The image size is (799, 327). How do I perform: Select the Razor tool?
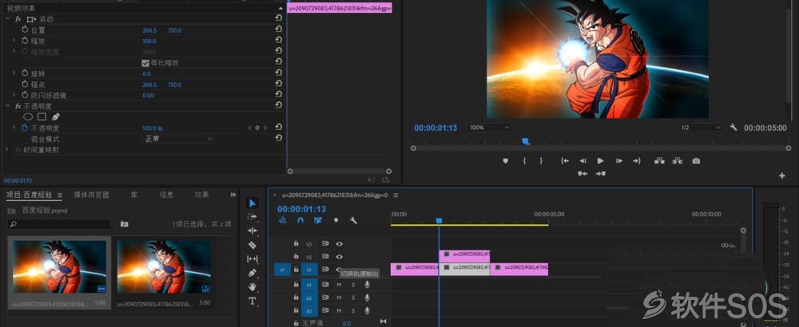click(252, 245)
